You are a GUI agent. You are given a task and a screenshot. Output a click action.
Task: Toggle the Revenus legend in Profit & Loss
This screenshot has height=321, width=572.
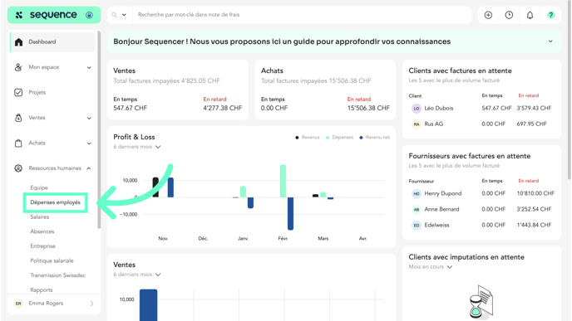point(307,137)
